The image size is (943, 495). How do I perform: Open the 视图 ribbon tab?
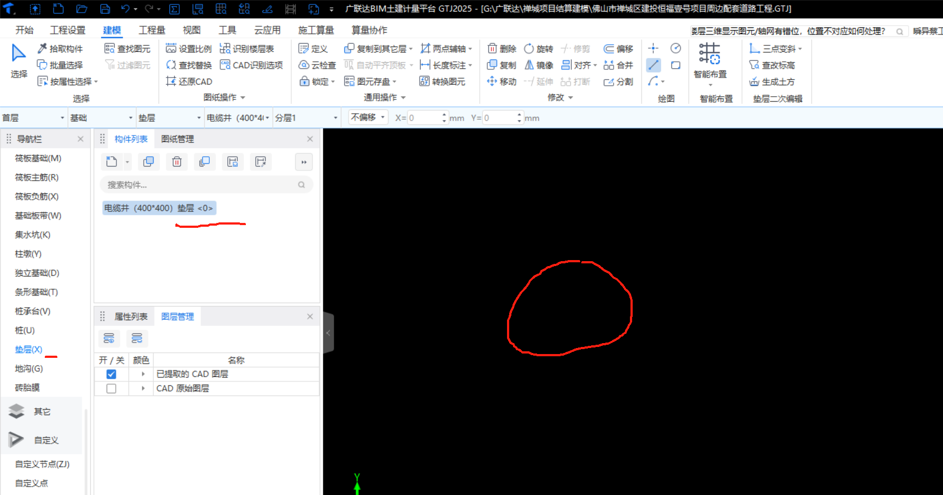point(191,30)
